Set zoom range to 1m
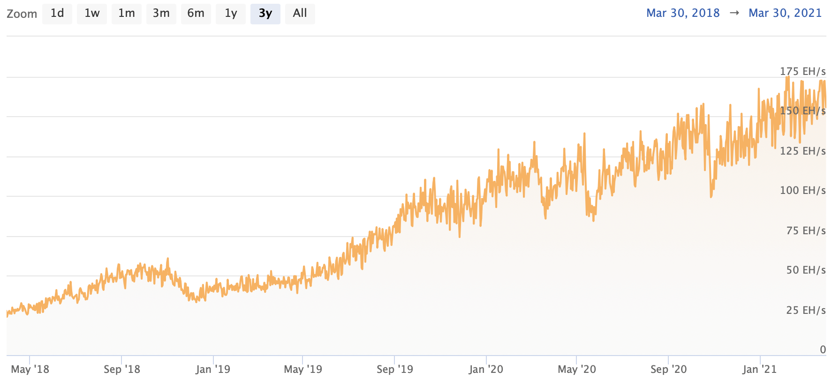This screenshot has width=832, height=386. (x=127, y=14)
